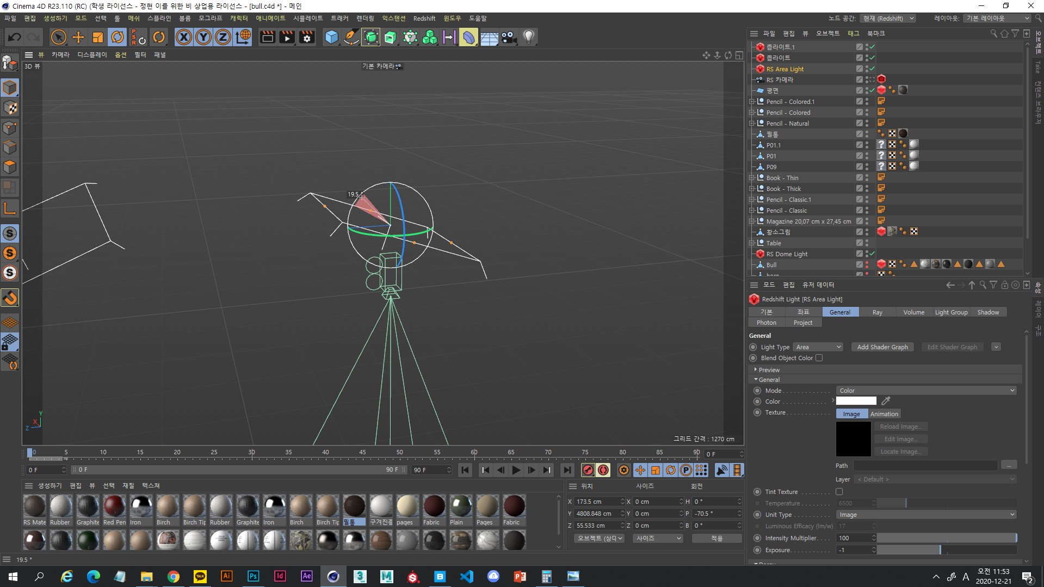Toggle RS Dome Light enabled checkmark
The height and width of the screenshot is (587, 1044).
pos(872,254)
